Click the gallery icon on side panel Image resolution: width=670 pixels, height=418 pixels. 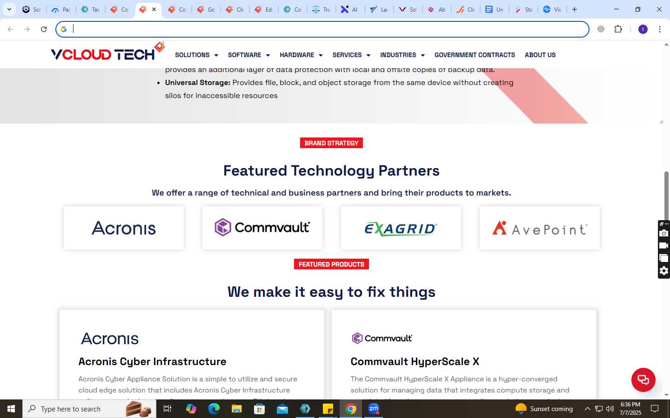(664, 258)
